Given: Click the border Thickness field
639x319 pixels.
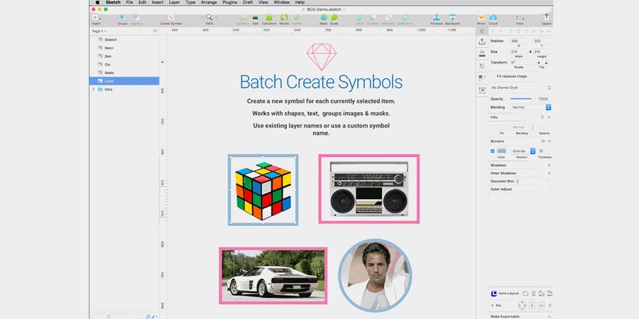Looking at the screenshot, I should [544, 151].
